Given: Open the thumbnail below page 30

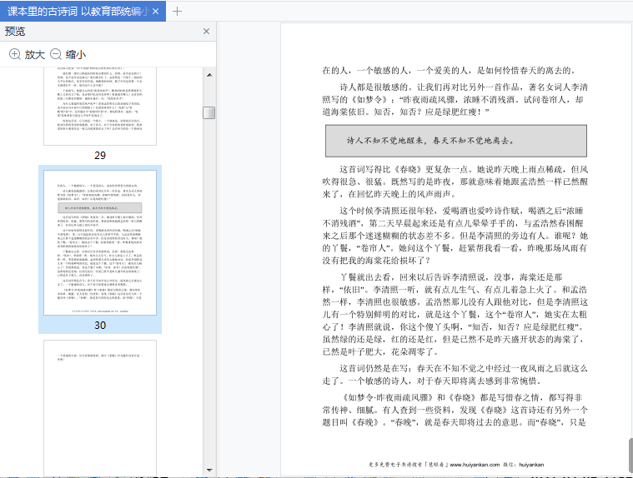Looking at the screenshot, I should click(x=100, y=408).
